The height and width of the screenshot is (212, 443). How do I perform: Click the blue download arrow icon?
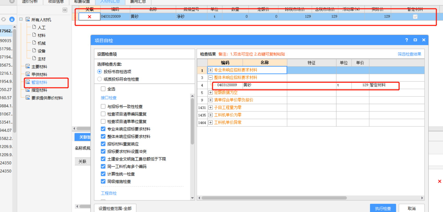(12, 19)
